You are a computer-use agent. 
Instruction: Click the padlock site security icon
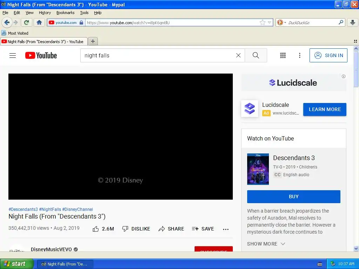click(x=81, y=22)
